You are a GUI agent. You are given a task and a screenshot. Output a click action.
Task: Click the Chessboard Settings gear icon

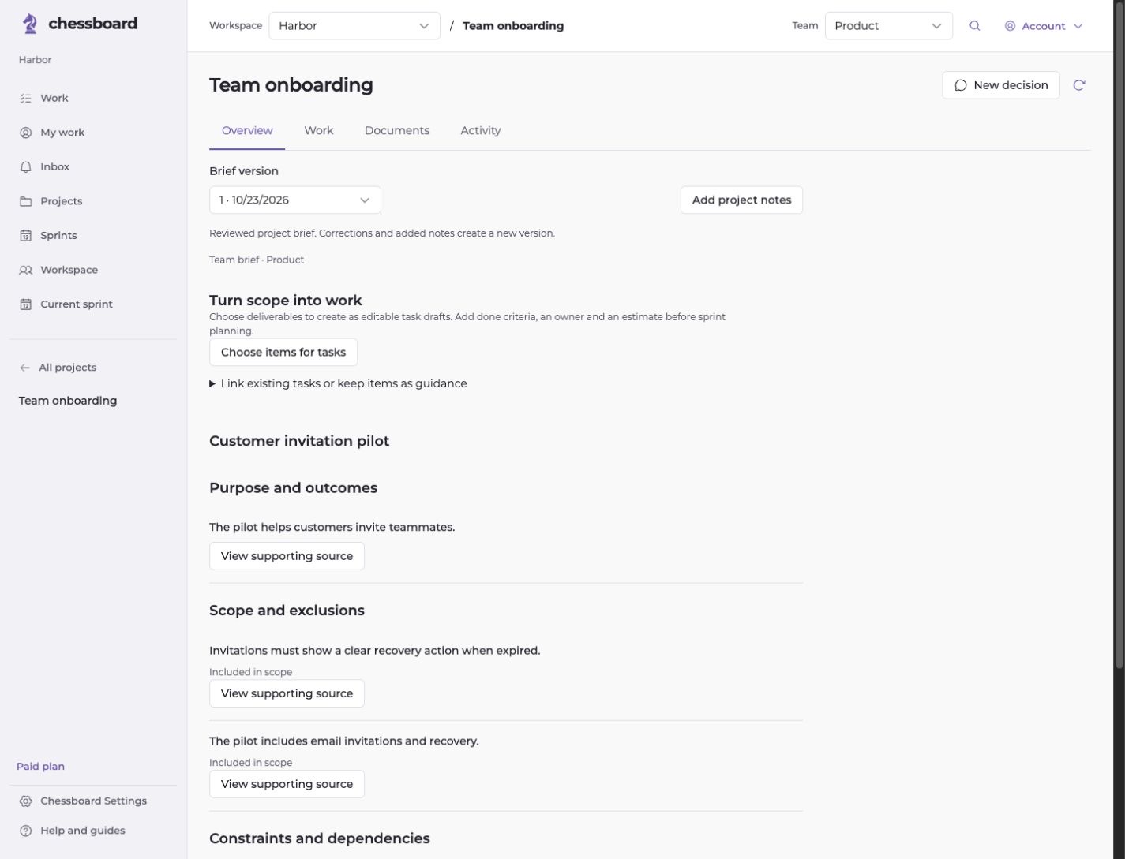[25, 801]
